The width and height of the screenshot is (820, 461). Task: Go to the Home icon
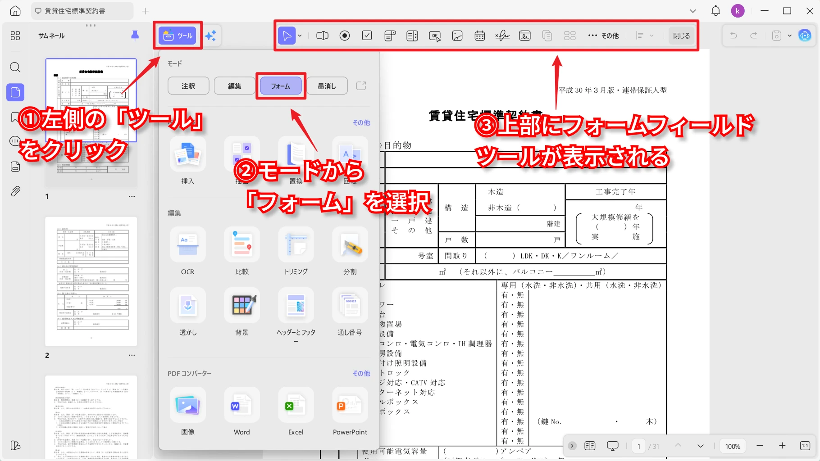(15, 11)
